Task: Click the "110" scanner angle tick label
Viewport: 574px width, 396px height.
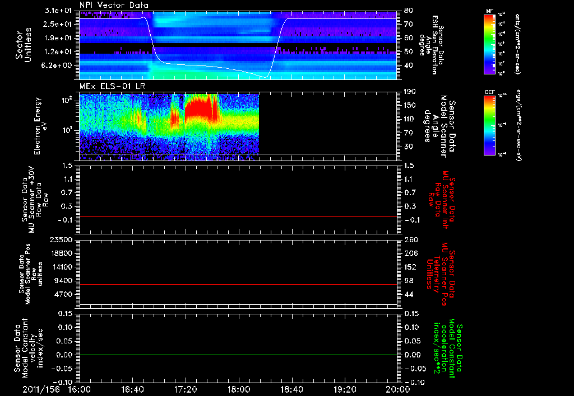Action: click(x=410, y=119)
